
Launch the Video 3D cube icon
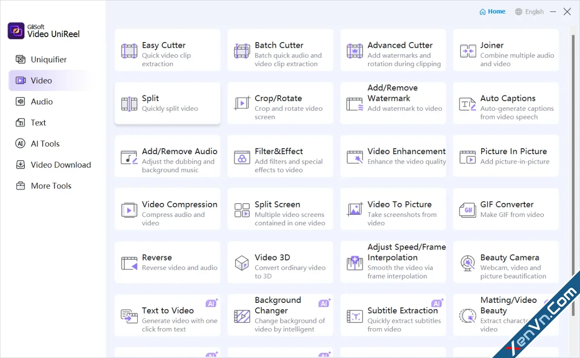click(242, 263)
